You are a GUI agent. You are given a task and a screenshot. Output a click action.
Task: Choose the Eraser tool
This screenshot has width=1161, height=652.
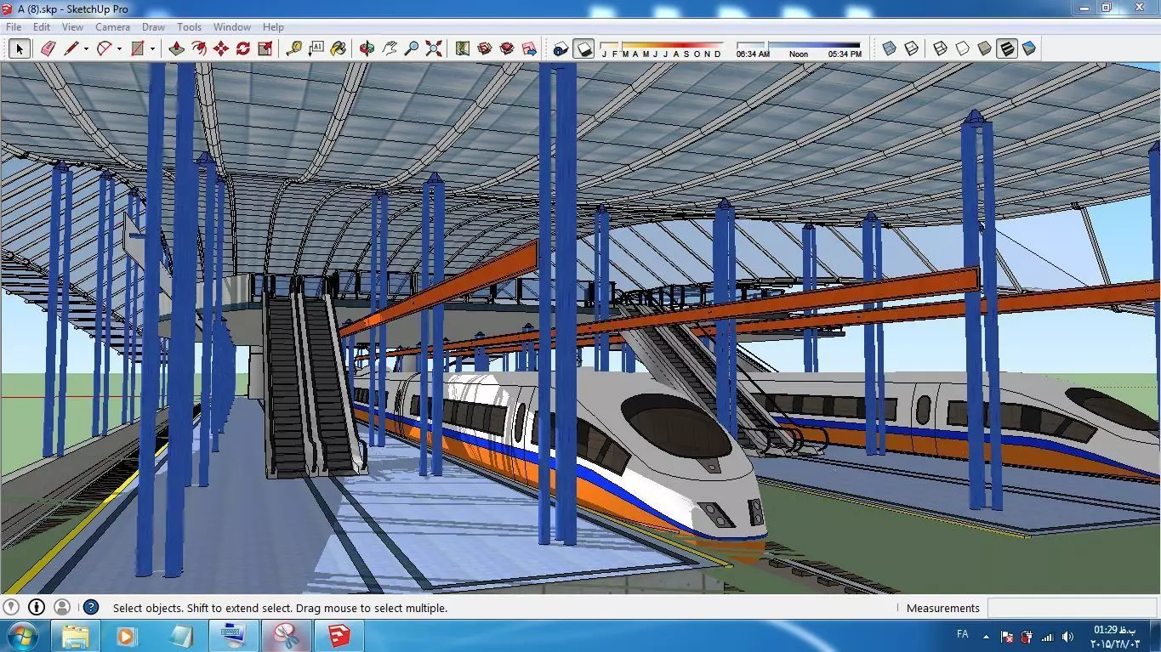[48, 48]
